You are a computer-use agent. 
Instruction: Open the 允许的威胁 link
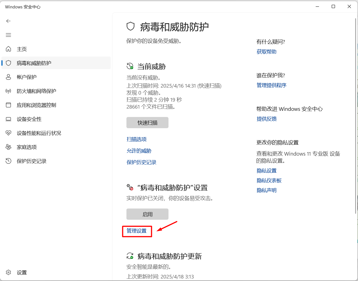[139, 151]
